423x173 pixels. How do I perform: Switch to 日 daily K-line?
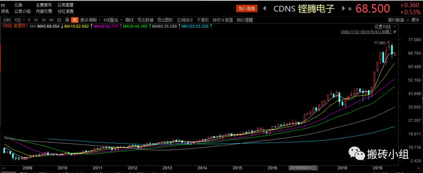point(59,20)
